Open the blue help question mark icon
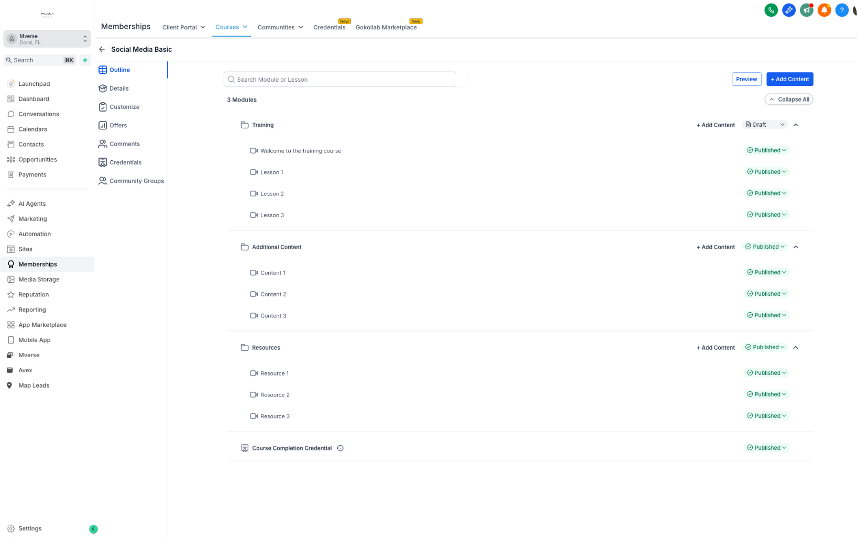Screen dimensions: 857x542 click(842, 10)
